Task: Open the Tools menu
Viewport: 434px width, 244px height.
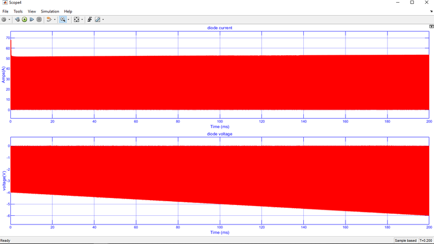Action: [x=18, y=11]
